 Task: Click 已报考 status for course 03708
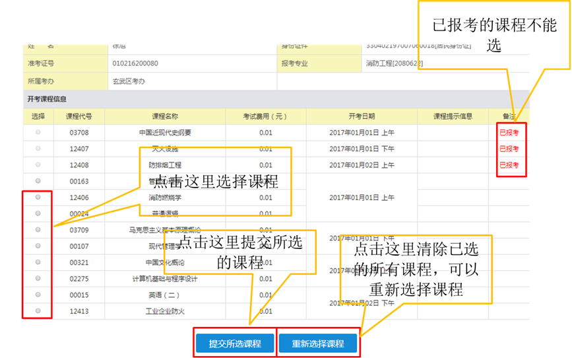pyautogui.click(x=509, y=132)
